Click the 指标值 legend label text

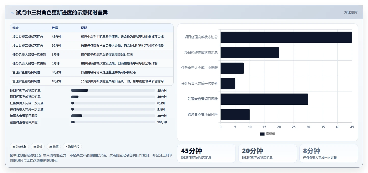(x=271, y=134)
